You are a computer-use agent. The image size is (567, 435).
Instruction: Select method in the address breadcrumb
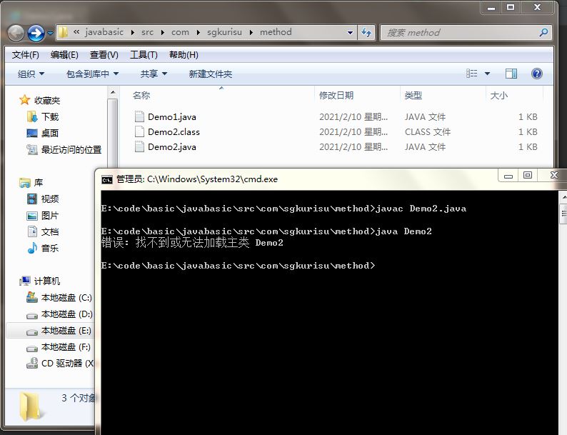coord(276,32)
